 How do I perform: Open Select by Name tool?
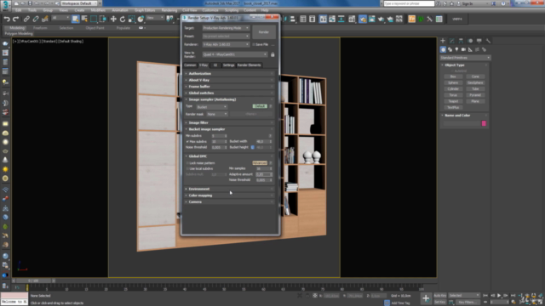coord(84,19)
